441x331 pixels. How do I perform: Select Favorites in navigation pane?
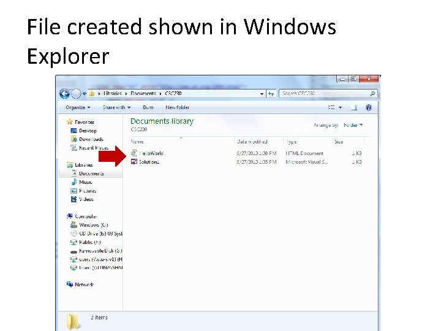coord(85,122)
